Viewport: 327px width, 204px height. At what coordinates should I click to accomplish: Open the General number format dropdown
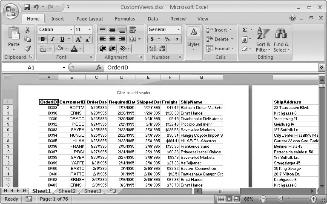tap(178, 30)
